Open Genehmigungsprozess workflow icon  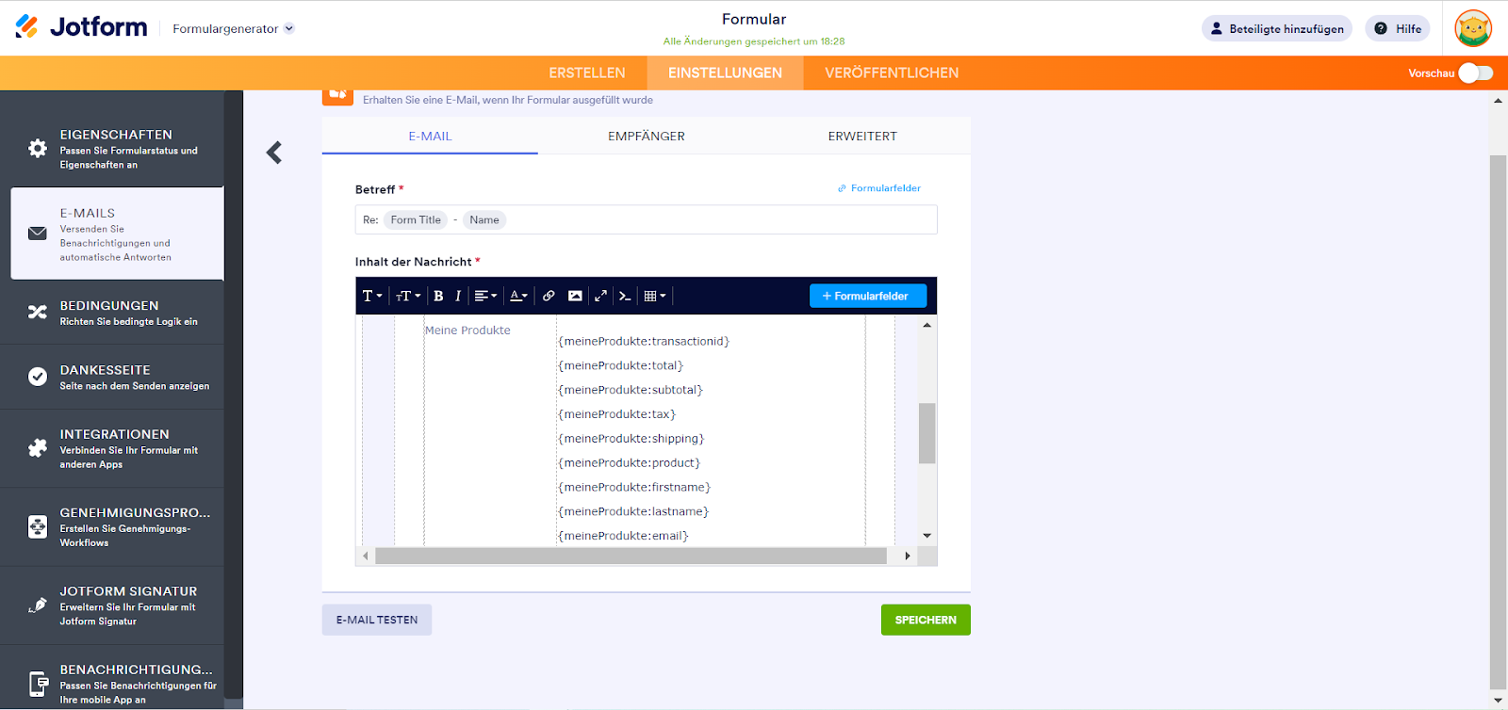click(x=38, y=526)
